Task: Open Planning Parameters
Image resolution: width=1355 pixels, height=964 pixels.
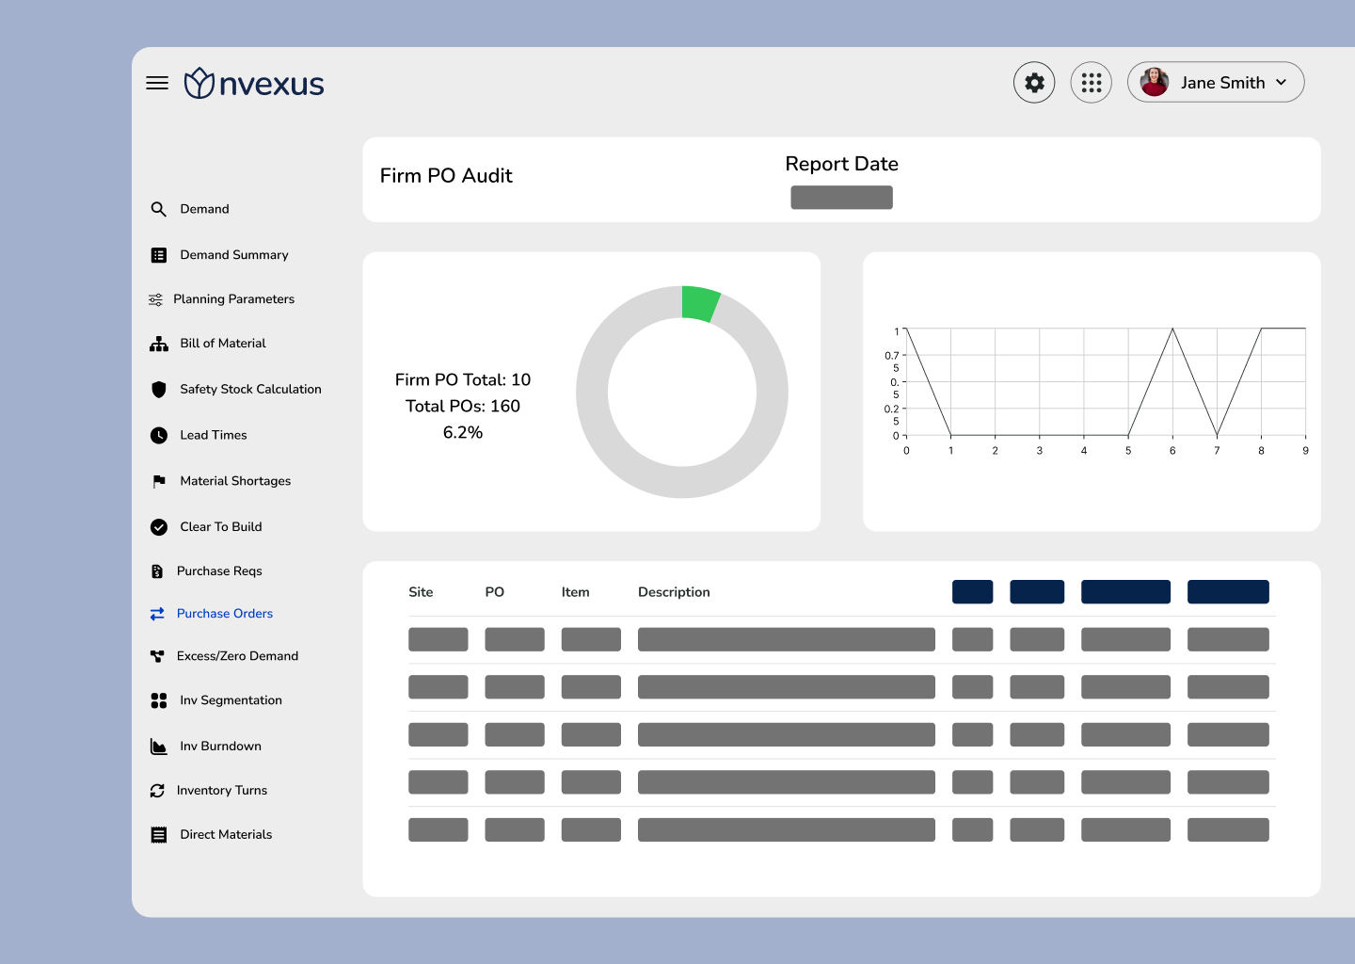Action: [x=233, y=299]
